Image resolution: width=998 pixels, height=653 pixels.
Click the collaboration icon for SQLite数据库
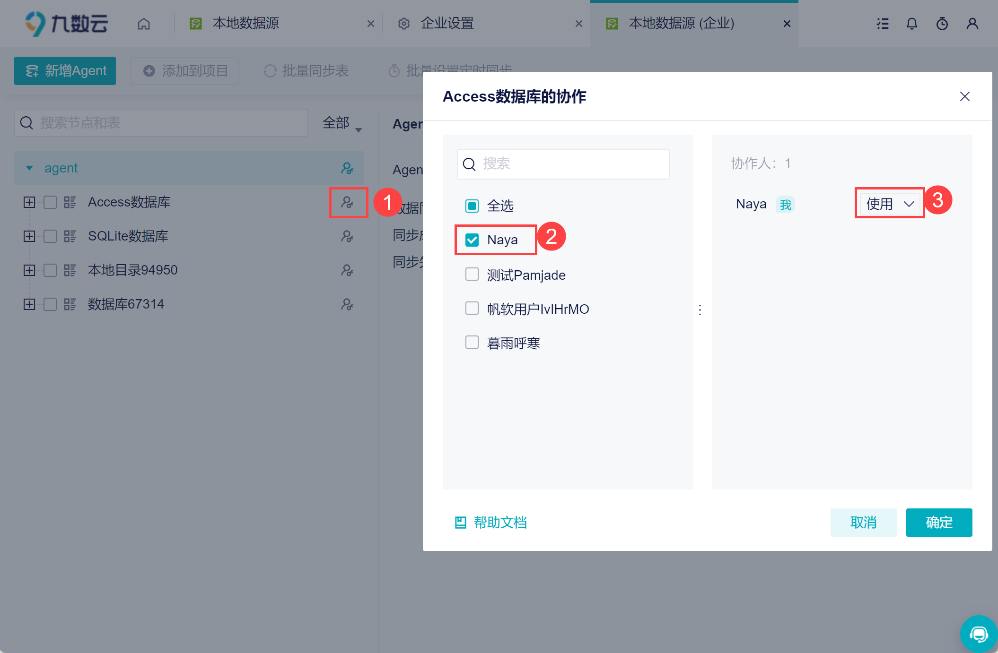tap(348, 236)
